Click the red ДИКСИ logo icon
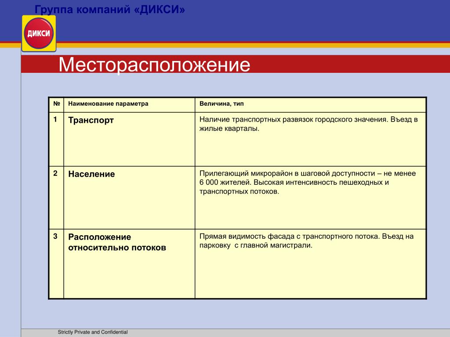 (x=39, y=33)
